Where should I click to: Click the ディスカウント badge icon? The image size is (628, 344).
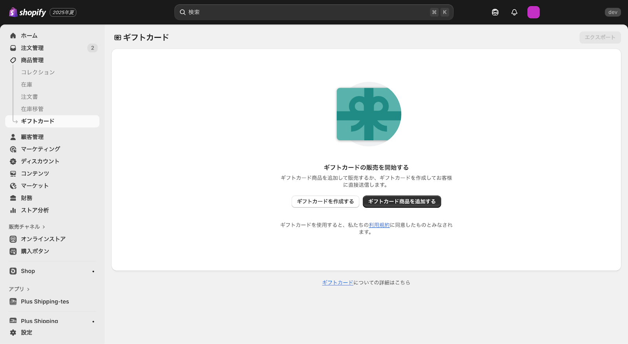[13, 161]
